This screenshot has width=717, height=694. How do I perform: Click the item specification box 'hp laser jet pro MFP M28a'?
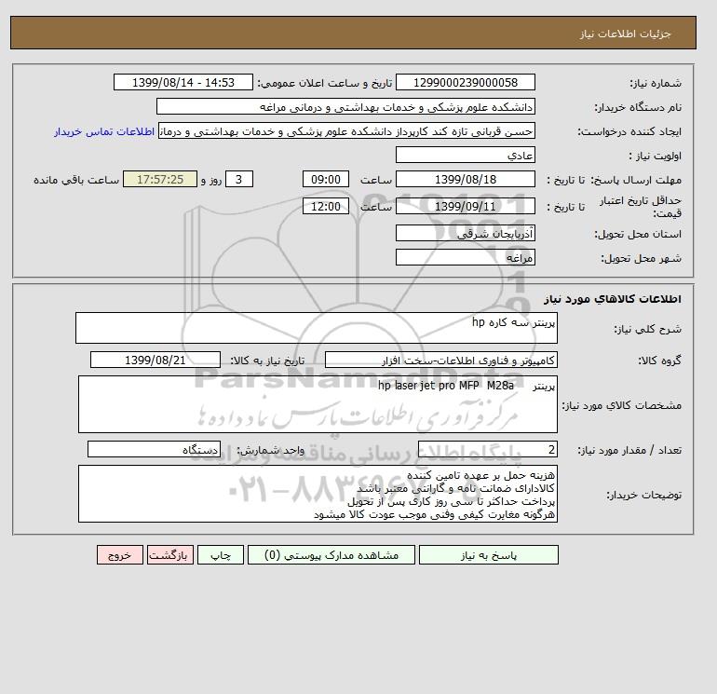(318, 404)
